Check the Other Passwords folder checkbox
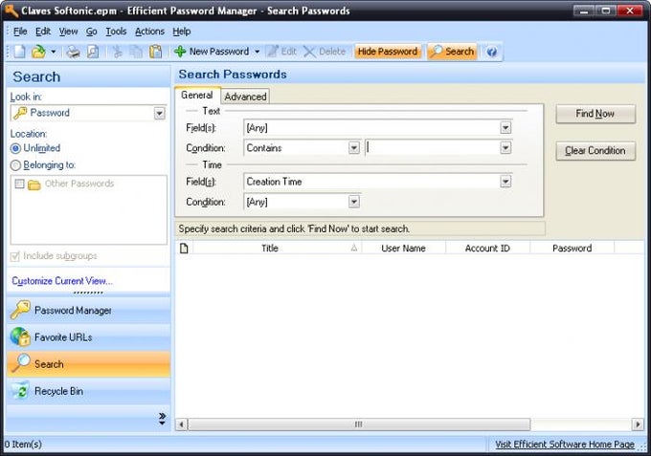651x456 pixels. click(x=19, y=184)
